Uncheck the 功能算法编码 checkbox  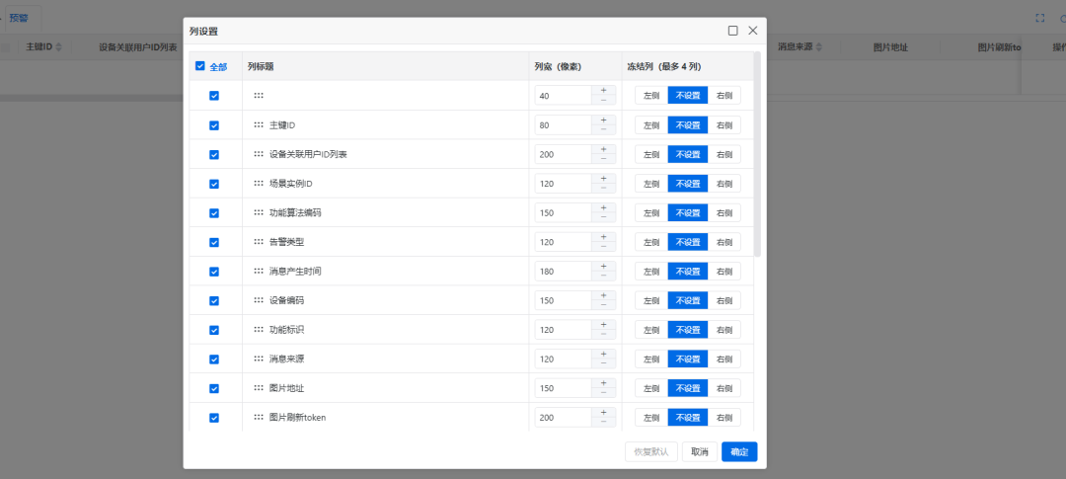click(214, 213)
